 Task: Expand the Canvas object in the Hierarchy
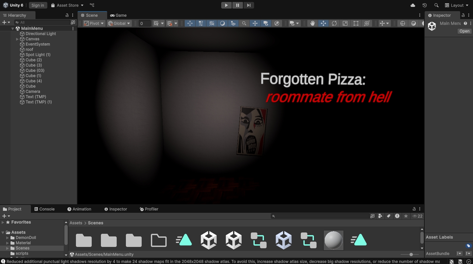(x=17, y=39)
